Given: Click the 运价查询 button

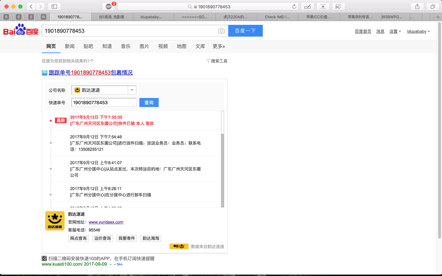Looking at the screenshot, I should coord(103,238).
